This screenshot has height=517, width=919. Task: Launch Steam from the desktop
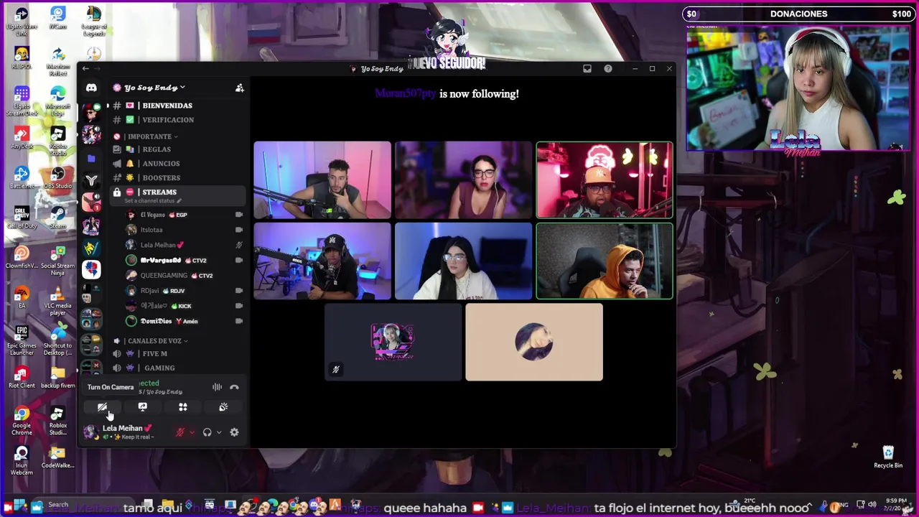coord(57,218)
